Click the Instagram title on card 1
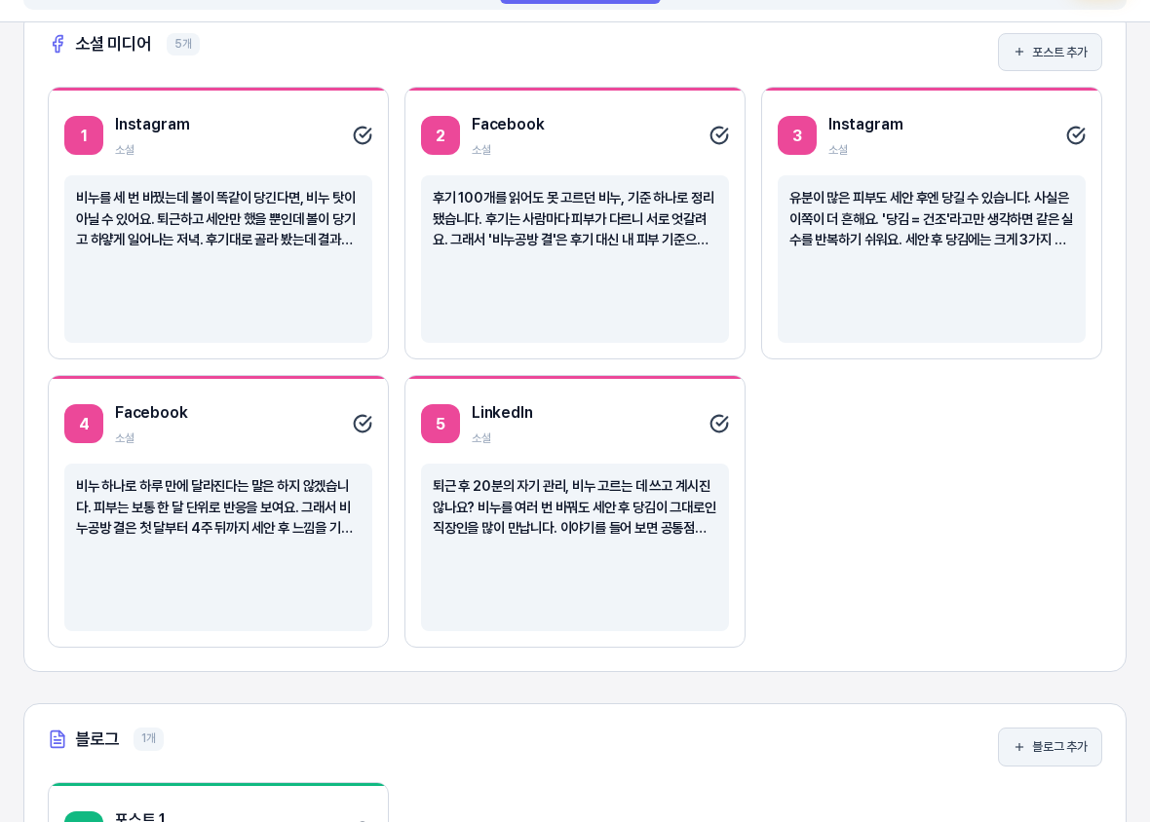 click(x=152, y=125)
